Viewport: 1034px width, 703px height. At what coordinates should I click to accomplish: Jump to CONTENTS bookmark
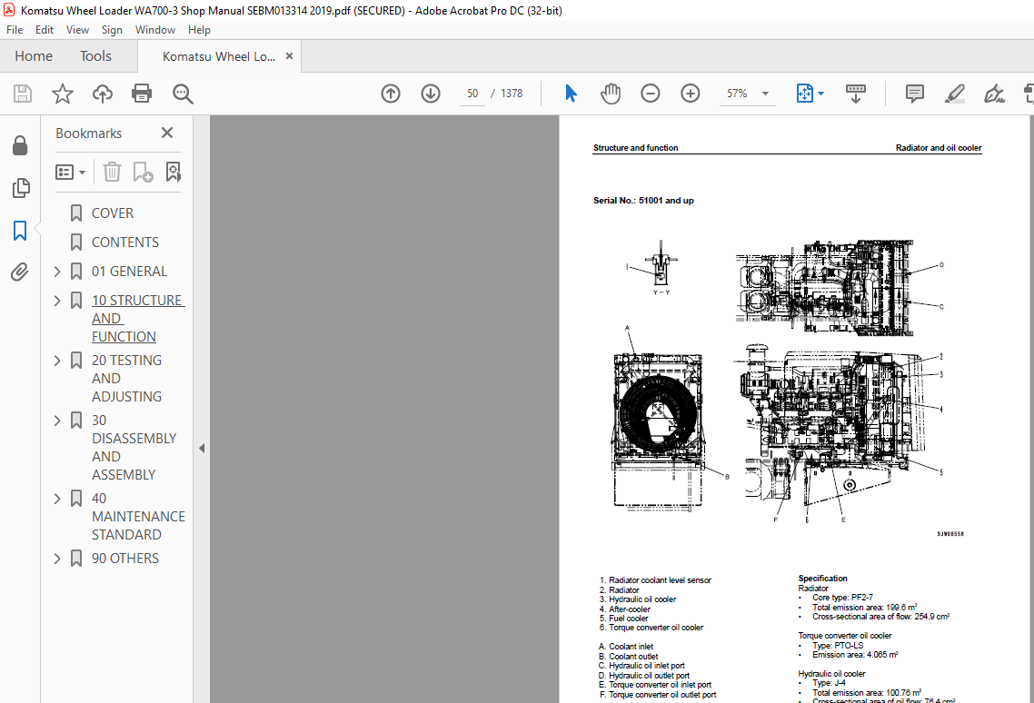[x=125, y=242]
